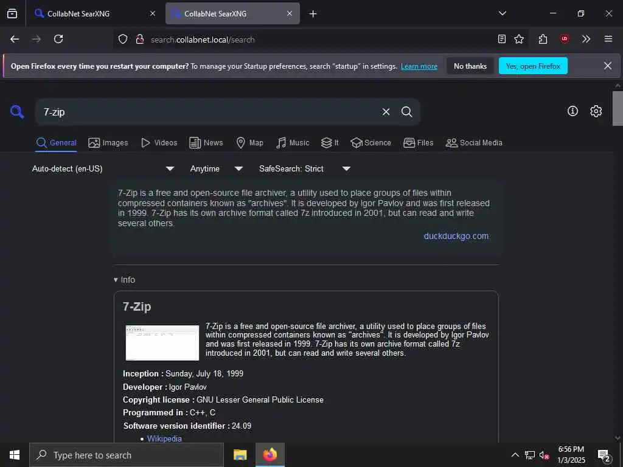Open SafeSearch Strict dropdown

(305, 169)
